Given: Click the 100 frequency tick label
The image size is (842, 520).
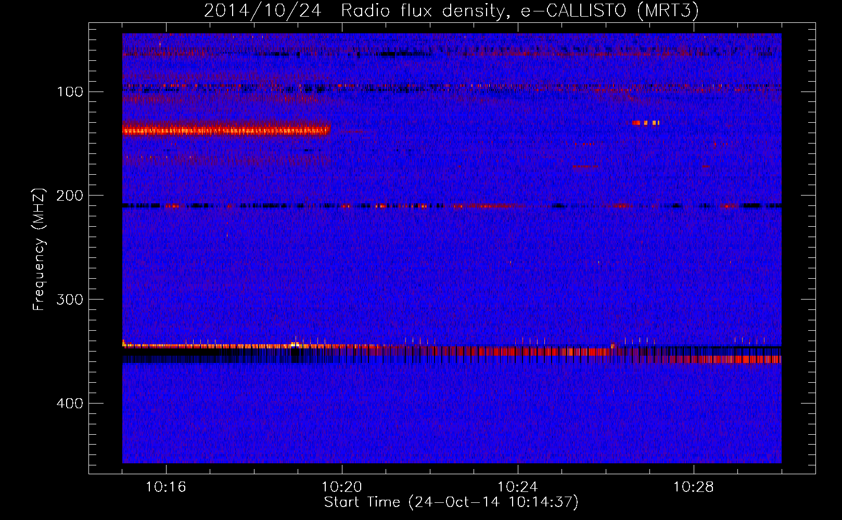Looking at the screenshot, I should tap(70, 92).
